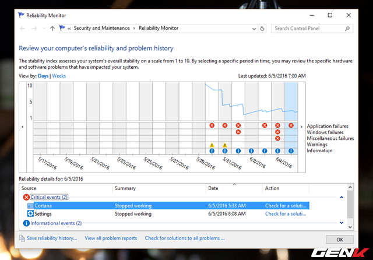Click the blue Informational events info icon
The width and height of the screenshot is (373, 260).
[x=26, y=223]
